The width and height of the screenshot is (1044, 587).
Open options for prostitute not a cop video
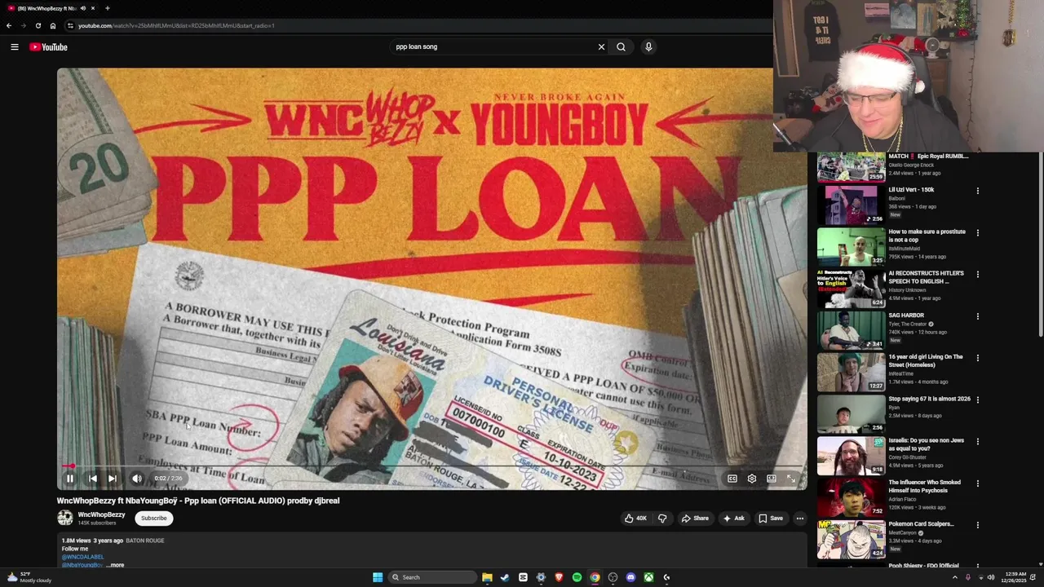(977, 233)
